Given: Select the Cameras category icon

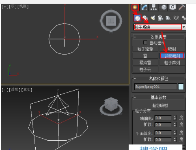Looking at the screenshot, I should [160, 18].
